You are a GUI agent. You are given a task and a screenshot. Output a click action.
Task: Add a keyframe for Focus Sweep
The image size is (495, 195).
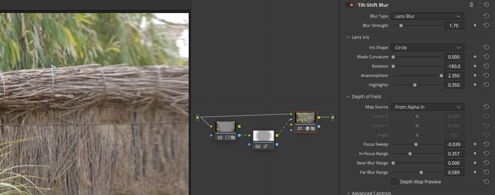click(475, 144)
